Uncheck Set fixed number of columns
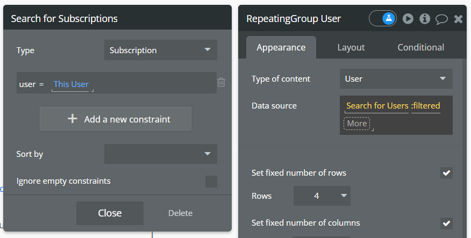The height and width of the screenshot is (238, 471). (x=446, y=223)
